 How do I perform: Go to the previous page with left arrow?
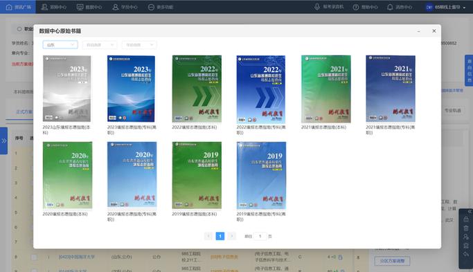pyautogui.click(x=208, y=236)
